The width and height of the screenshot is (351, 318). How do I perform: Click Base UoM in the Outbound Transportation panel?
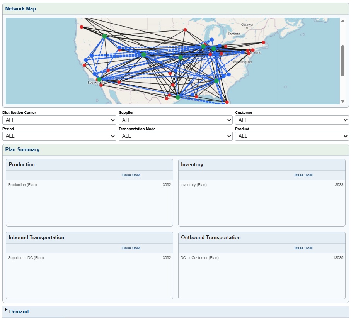click(x=304, y=248)
